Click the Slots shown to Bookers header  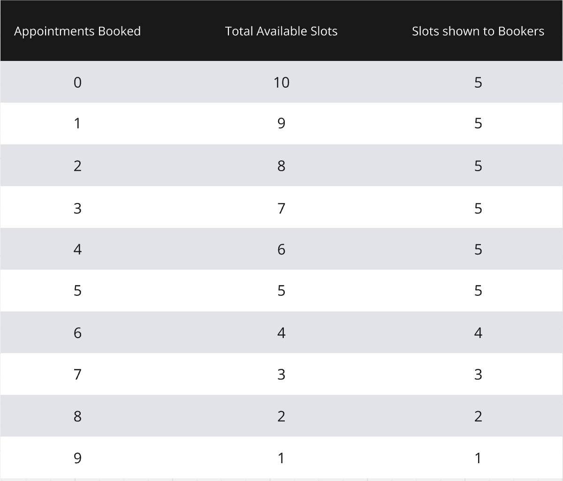point(478,31)
